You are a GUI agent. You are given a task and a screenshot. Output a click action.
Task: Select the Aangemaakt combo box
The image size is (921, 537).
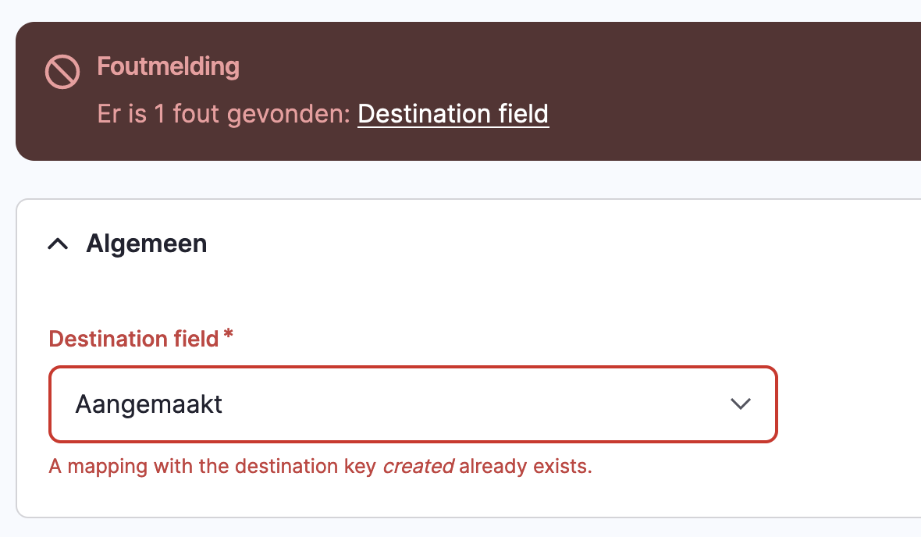412,404
